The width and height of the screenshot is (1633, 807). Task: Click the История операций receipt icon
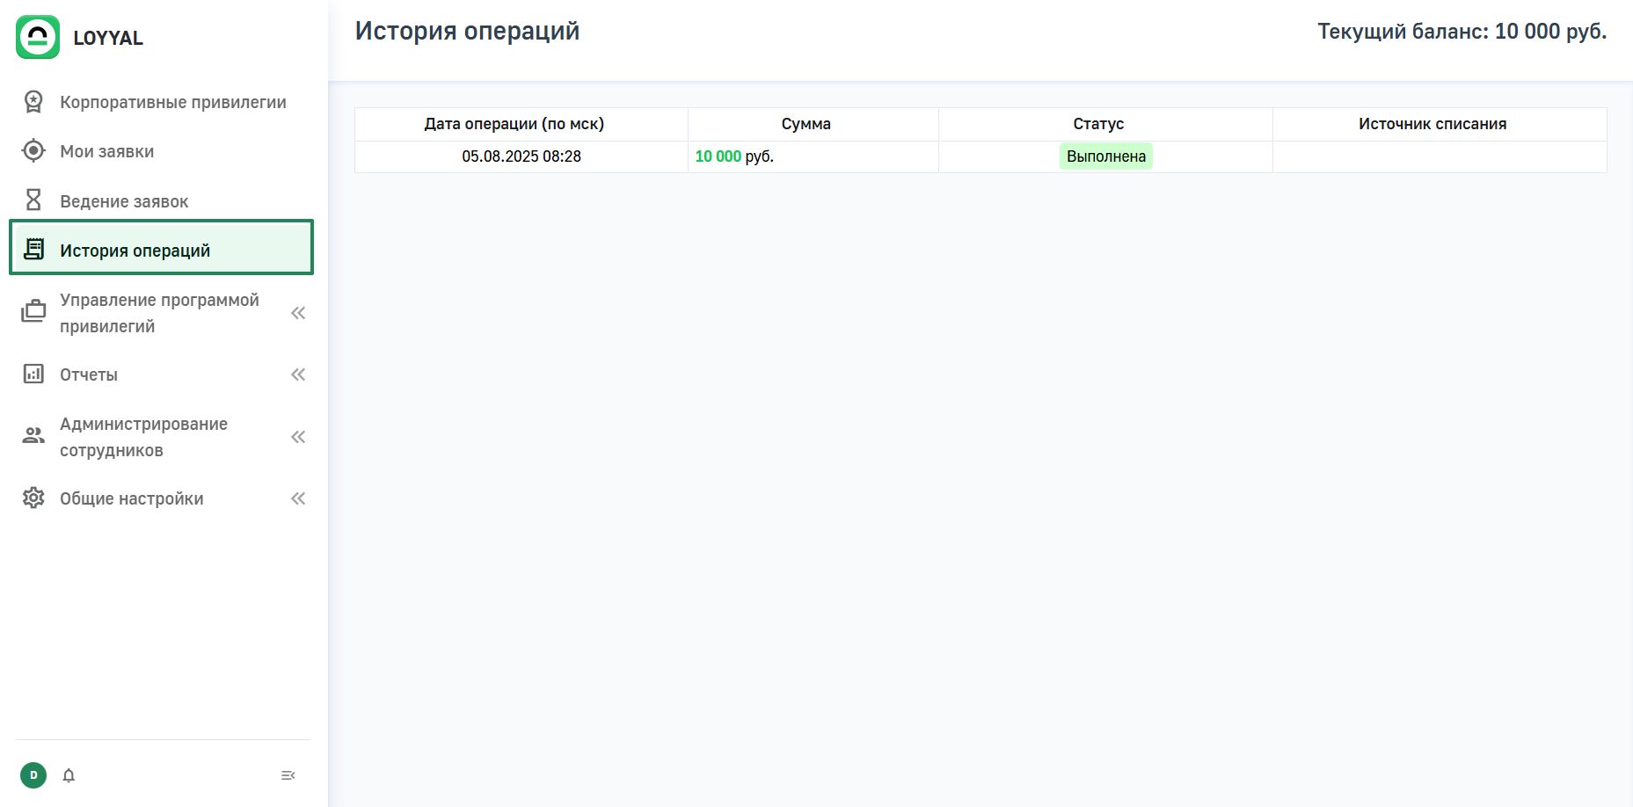(33, 250)
